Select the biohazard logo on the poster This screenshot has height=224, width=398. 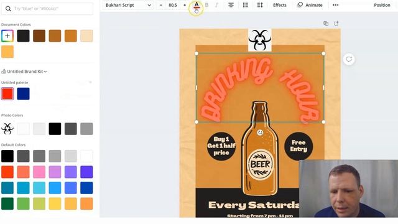point(260,40)
